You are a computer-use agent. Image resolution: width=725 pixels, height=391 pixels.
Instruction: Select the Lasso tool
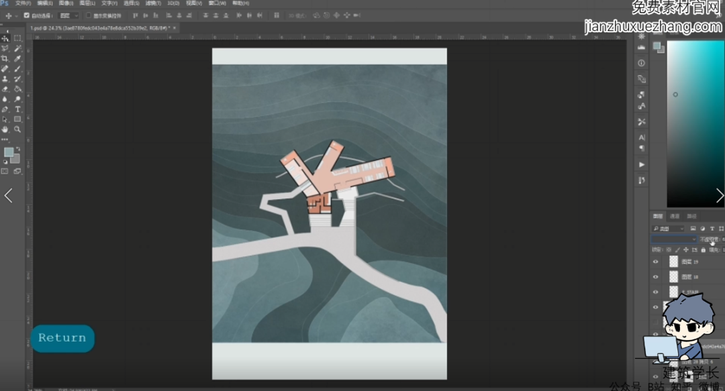pyautogui.click(x=5, y=48)
